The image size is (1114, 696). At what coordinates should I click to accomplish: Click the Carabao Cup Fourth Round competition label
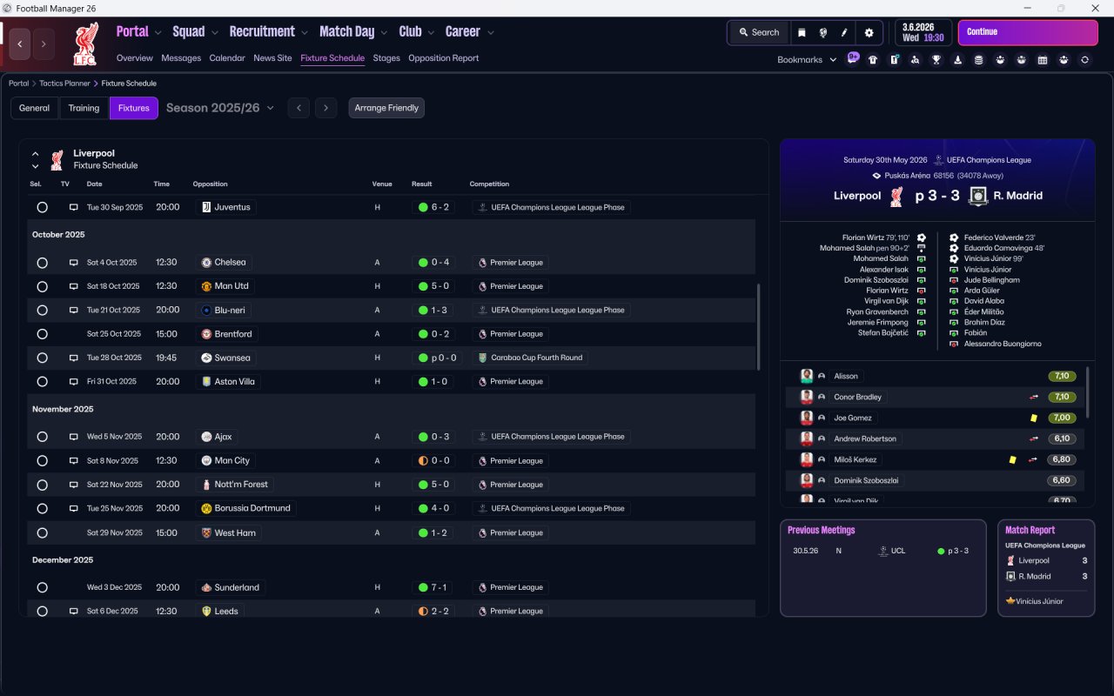tap(531, 358)
